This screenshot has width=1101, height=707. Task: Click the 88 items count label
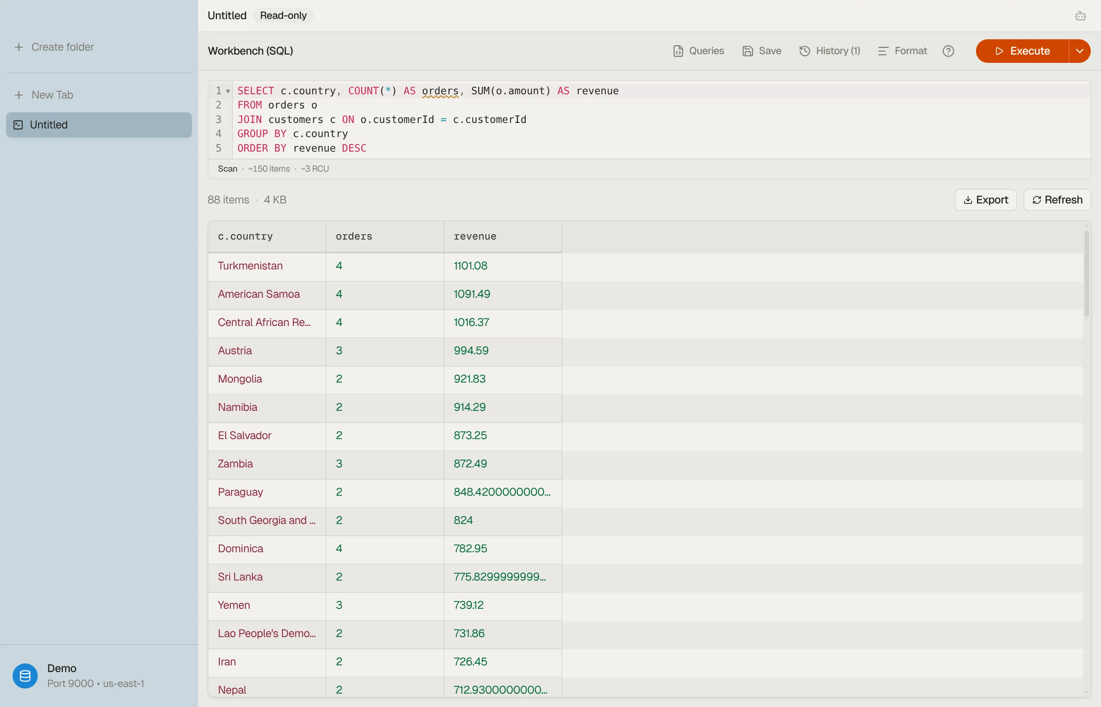[x=228, y=200]
